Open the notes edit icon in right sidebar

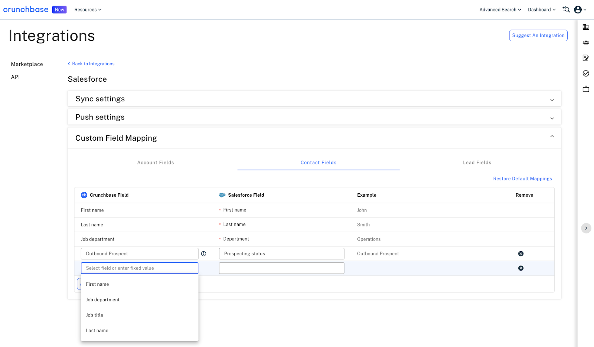click(x=586, y=58)
